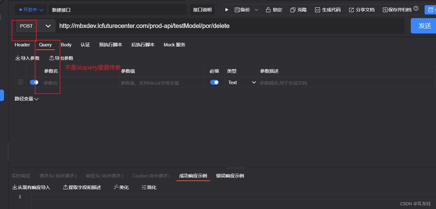Click 接口说明 to view interface description

202,10
